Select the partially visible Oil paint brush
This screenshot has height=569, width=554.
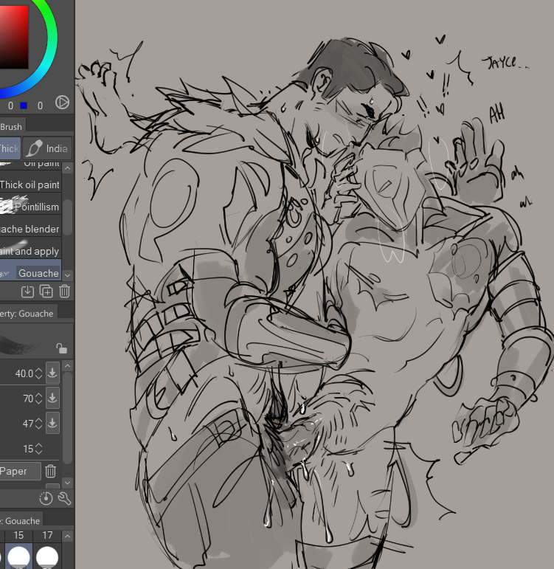coord(30,167)
